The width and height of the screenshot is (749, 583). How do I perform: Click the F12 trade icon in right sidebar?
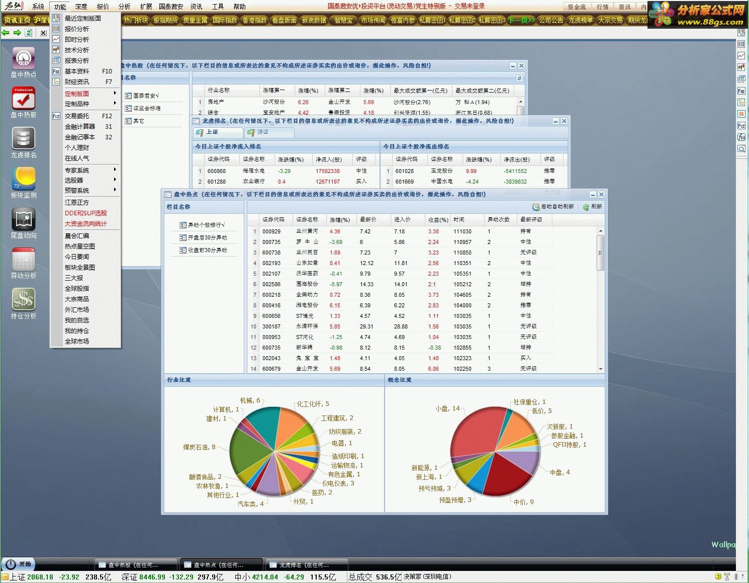click(741, 126)
